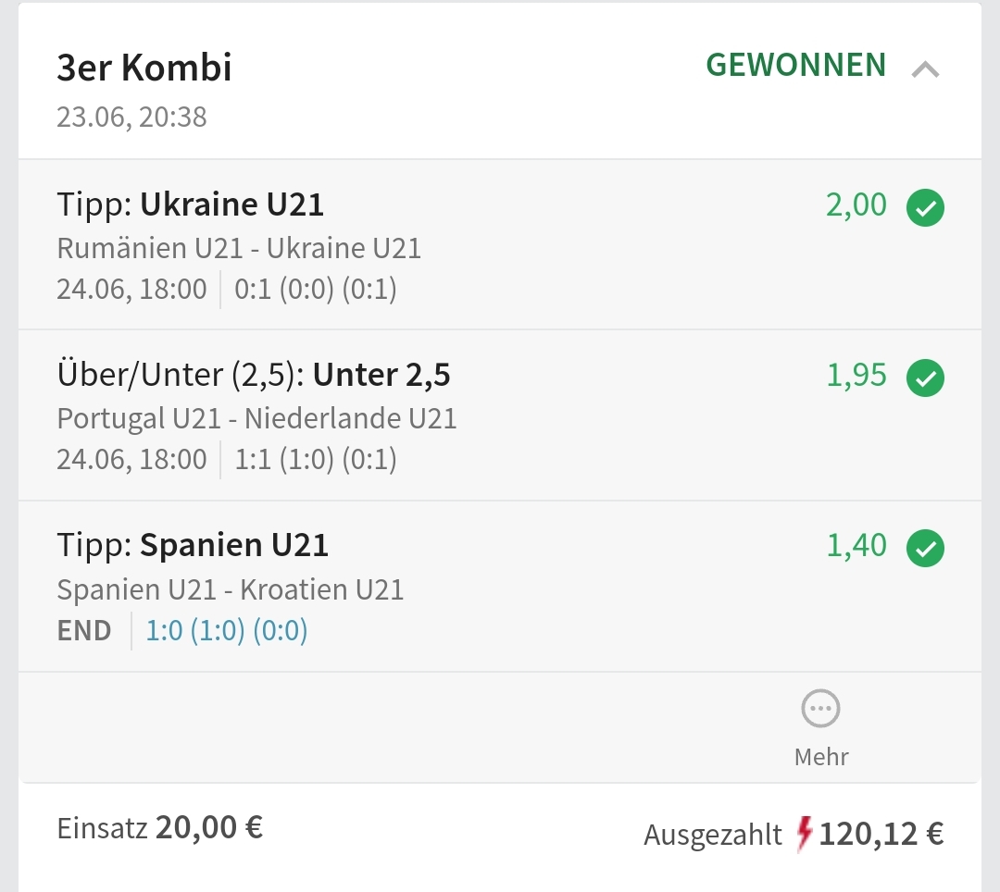Open the Spanien U21 - Kroatien U21 match
1000x892 pixels.
pyautogui.click(x=231, y=589)
